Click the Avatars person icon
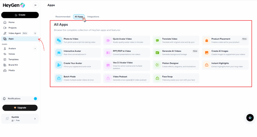Screen dimensions: 257x137 pos(5,49)
